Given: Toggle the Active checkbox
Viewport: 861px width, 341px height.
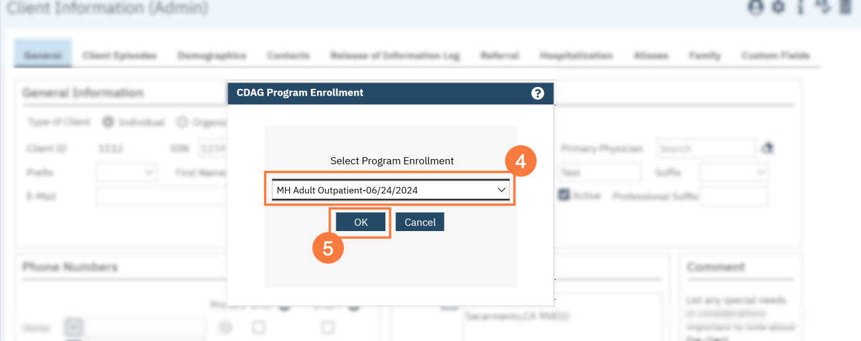Looking at the screenshot, I should 564,195.
